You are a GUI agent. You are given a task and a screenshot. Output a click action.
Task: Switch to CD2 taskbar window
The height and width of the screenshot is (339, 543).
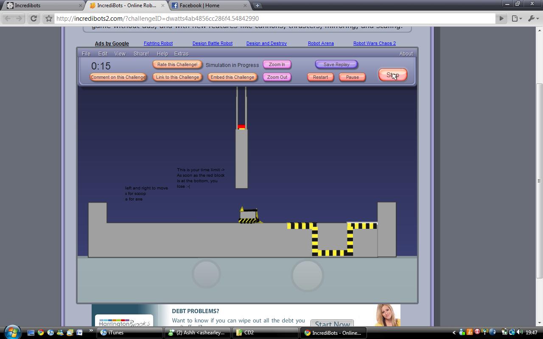click(266, 333)
